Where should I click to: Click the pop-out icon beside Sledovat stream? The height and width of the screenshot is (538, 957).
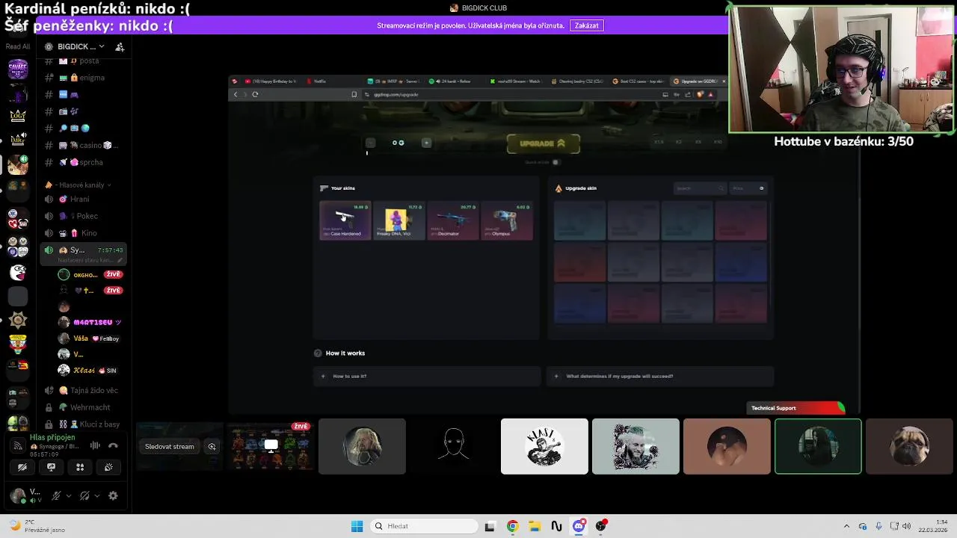(212, 447)
